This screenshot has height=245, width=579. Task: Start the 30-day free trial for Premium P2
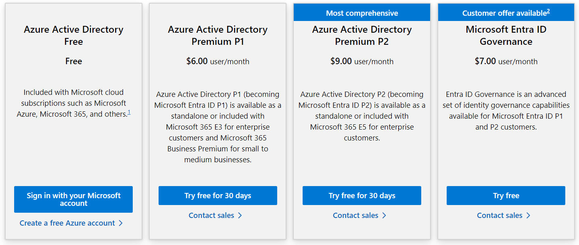click(x=362, y=196)
